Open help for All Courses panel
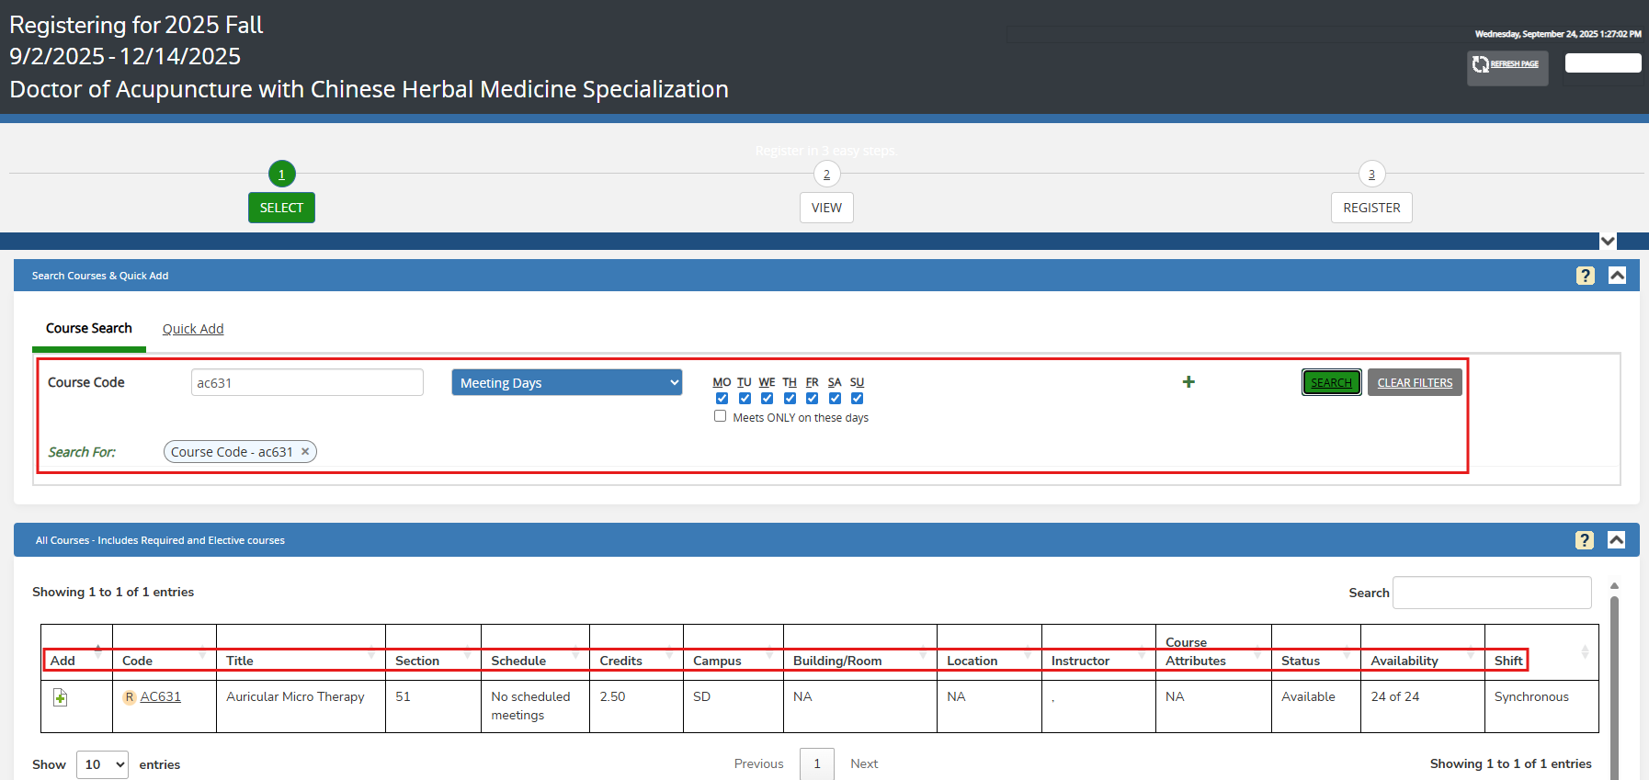 click(1584, 540)
